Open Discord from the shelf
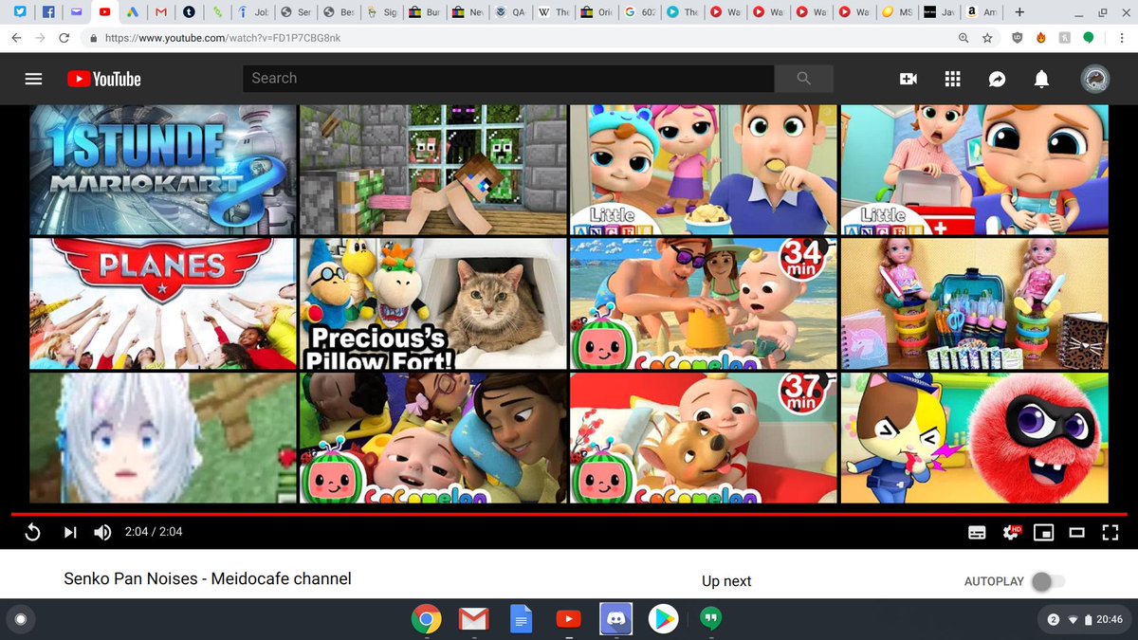 615,620
